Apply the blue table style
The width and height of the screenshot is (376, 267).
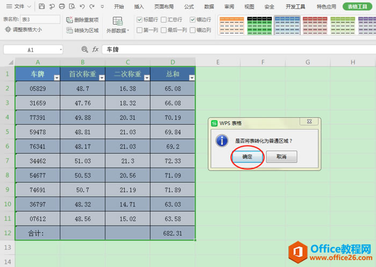tap(287, 25)
